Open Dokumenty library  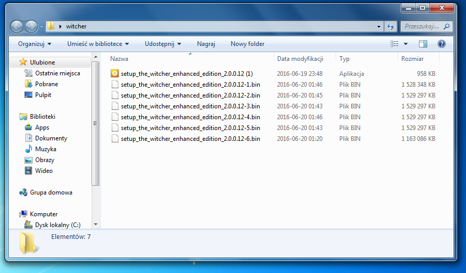[51, 138]
